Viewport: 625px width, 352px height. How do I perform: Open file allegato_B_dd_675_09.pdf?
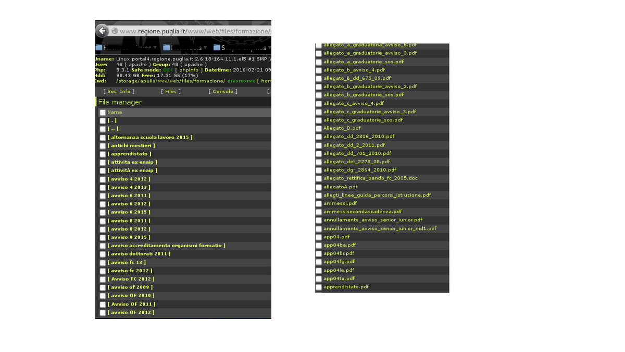coord(357,78)
